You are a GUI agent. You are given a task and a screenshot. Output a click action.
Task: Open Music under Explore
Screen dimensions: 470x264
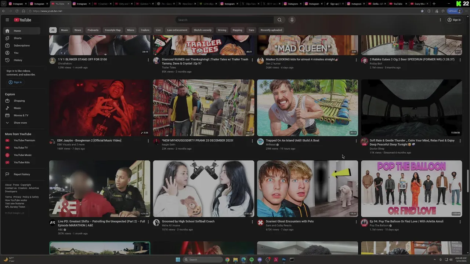[x=22, y=108]
